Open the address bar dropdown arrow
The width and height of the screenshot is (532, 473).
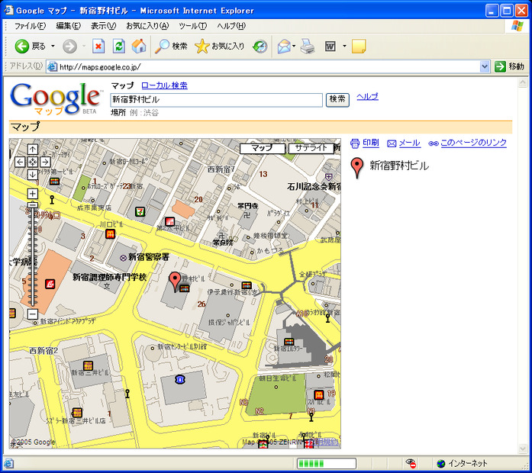[485, 67]
